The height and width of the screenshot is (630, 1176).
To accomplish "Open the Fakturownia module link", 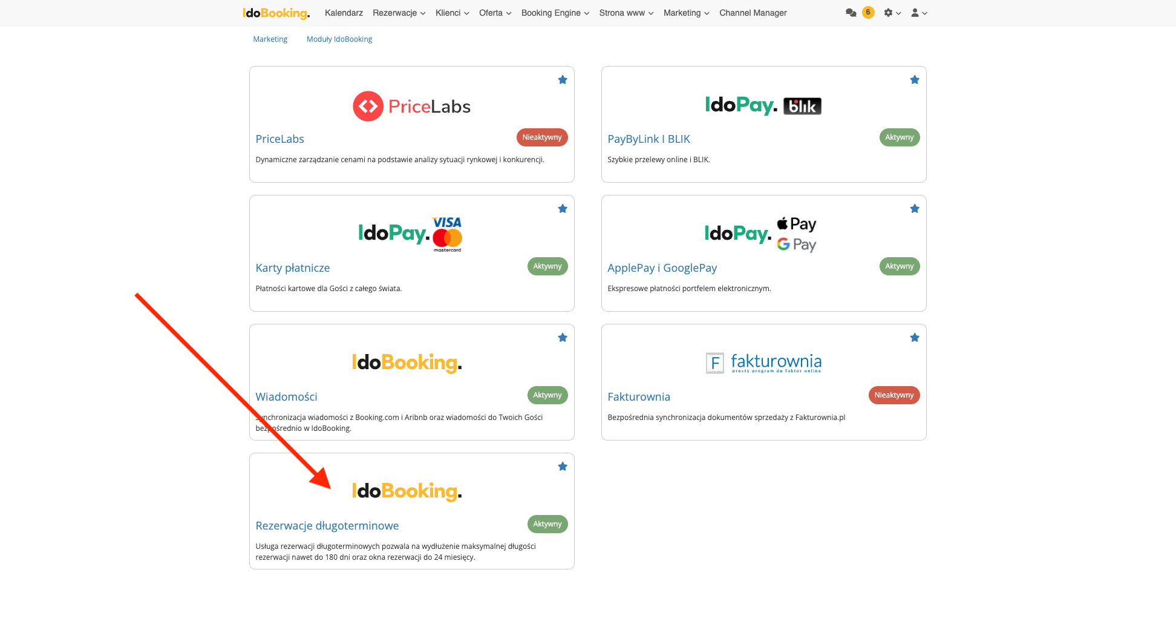I will pyautogui.click(x=639, y=397).
